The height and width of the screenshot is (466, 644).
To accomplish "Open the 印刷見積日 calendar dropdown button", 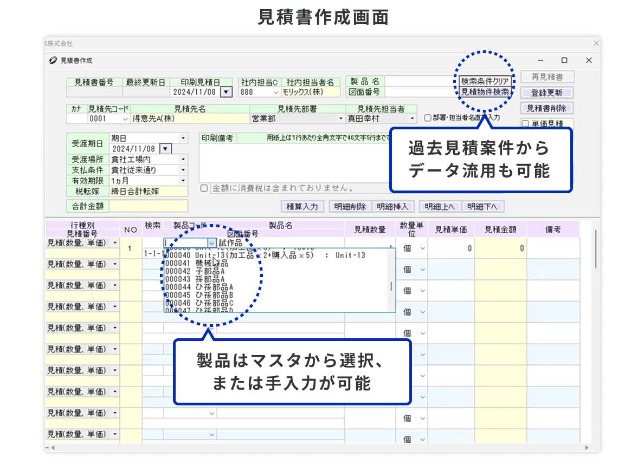I will 226,93.
